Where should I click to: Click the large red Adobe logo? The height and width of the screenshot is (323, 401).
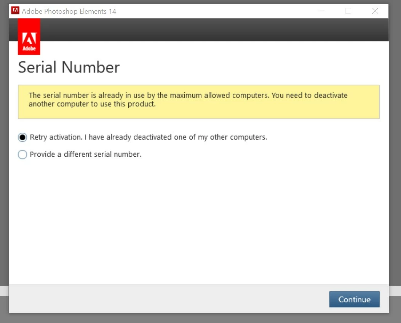pos(29,37)
